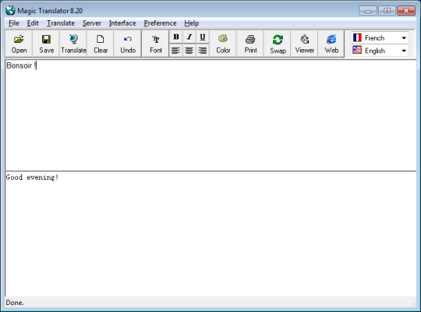Undo the last action with Undo
This screenshot has width=421, height=312.
[128, 44]
